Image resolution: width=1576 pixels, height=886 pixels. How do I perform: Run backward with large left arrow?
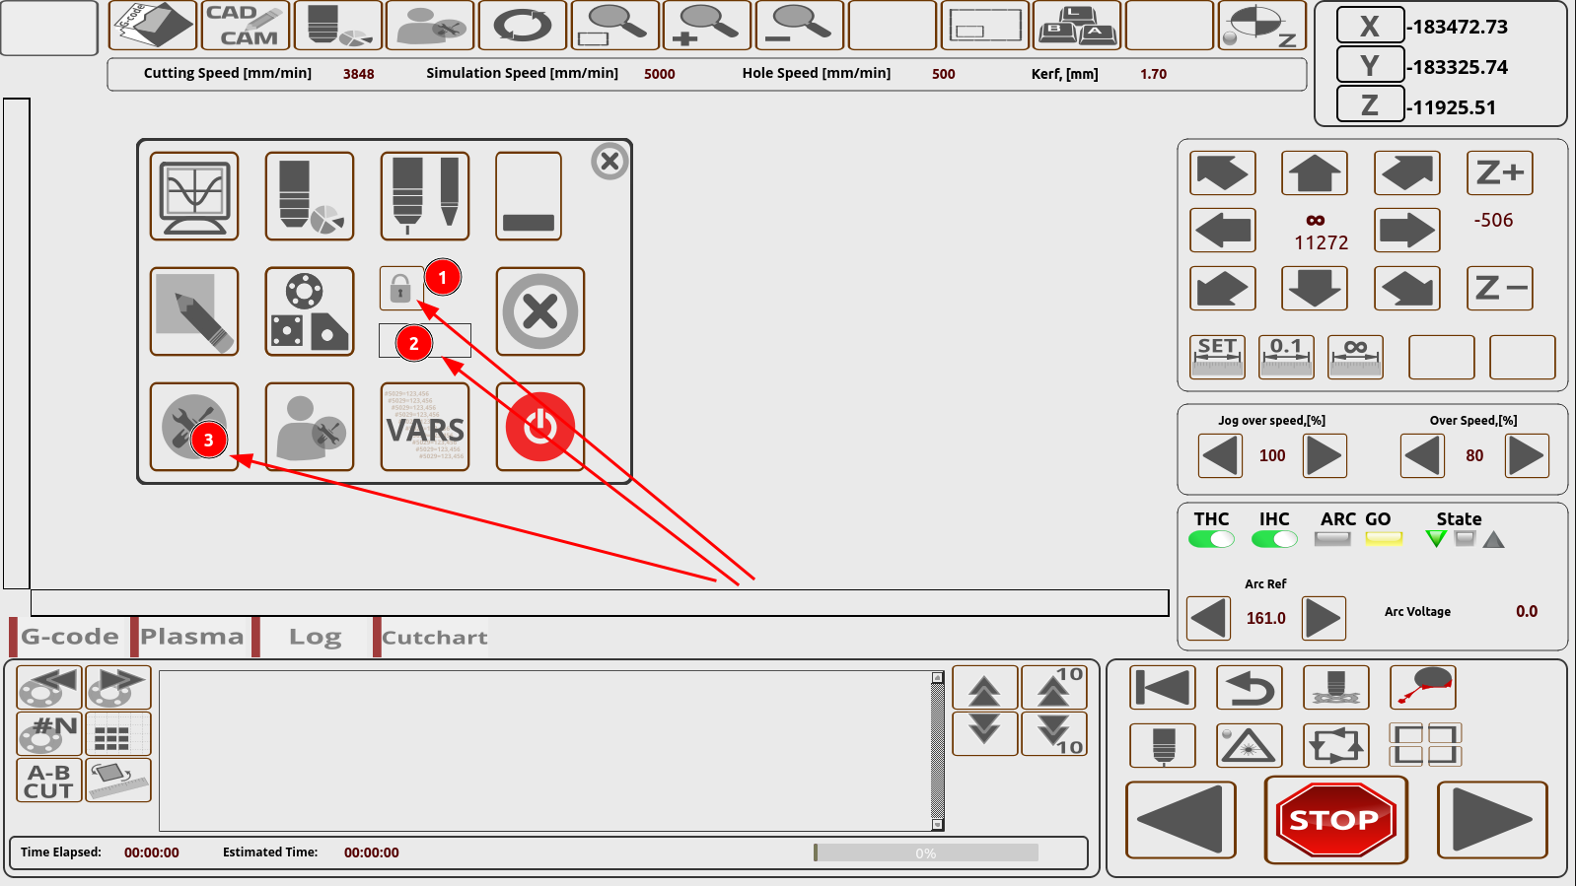coord(1181,820)
